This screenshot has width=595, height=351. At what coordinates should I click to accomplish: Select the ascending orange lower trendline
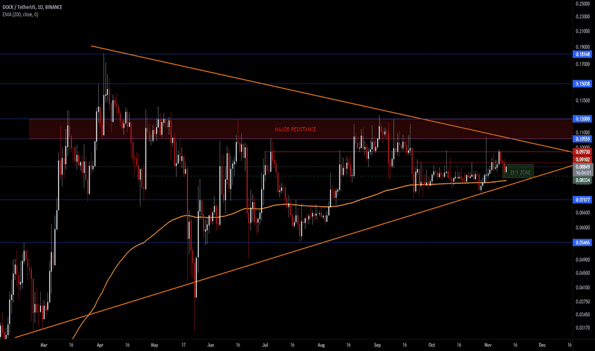pyautogui.click(x=294, y=251)
